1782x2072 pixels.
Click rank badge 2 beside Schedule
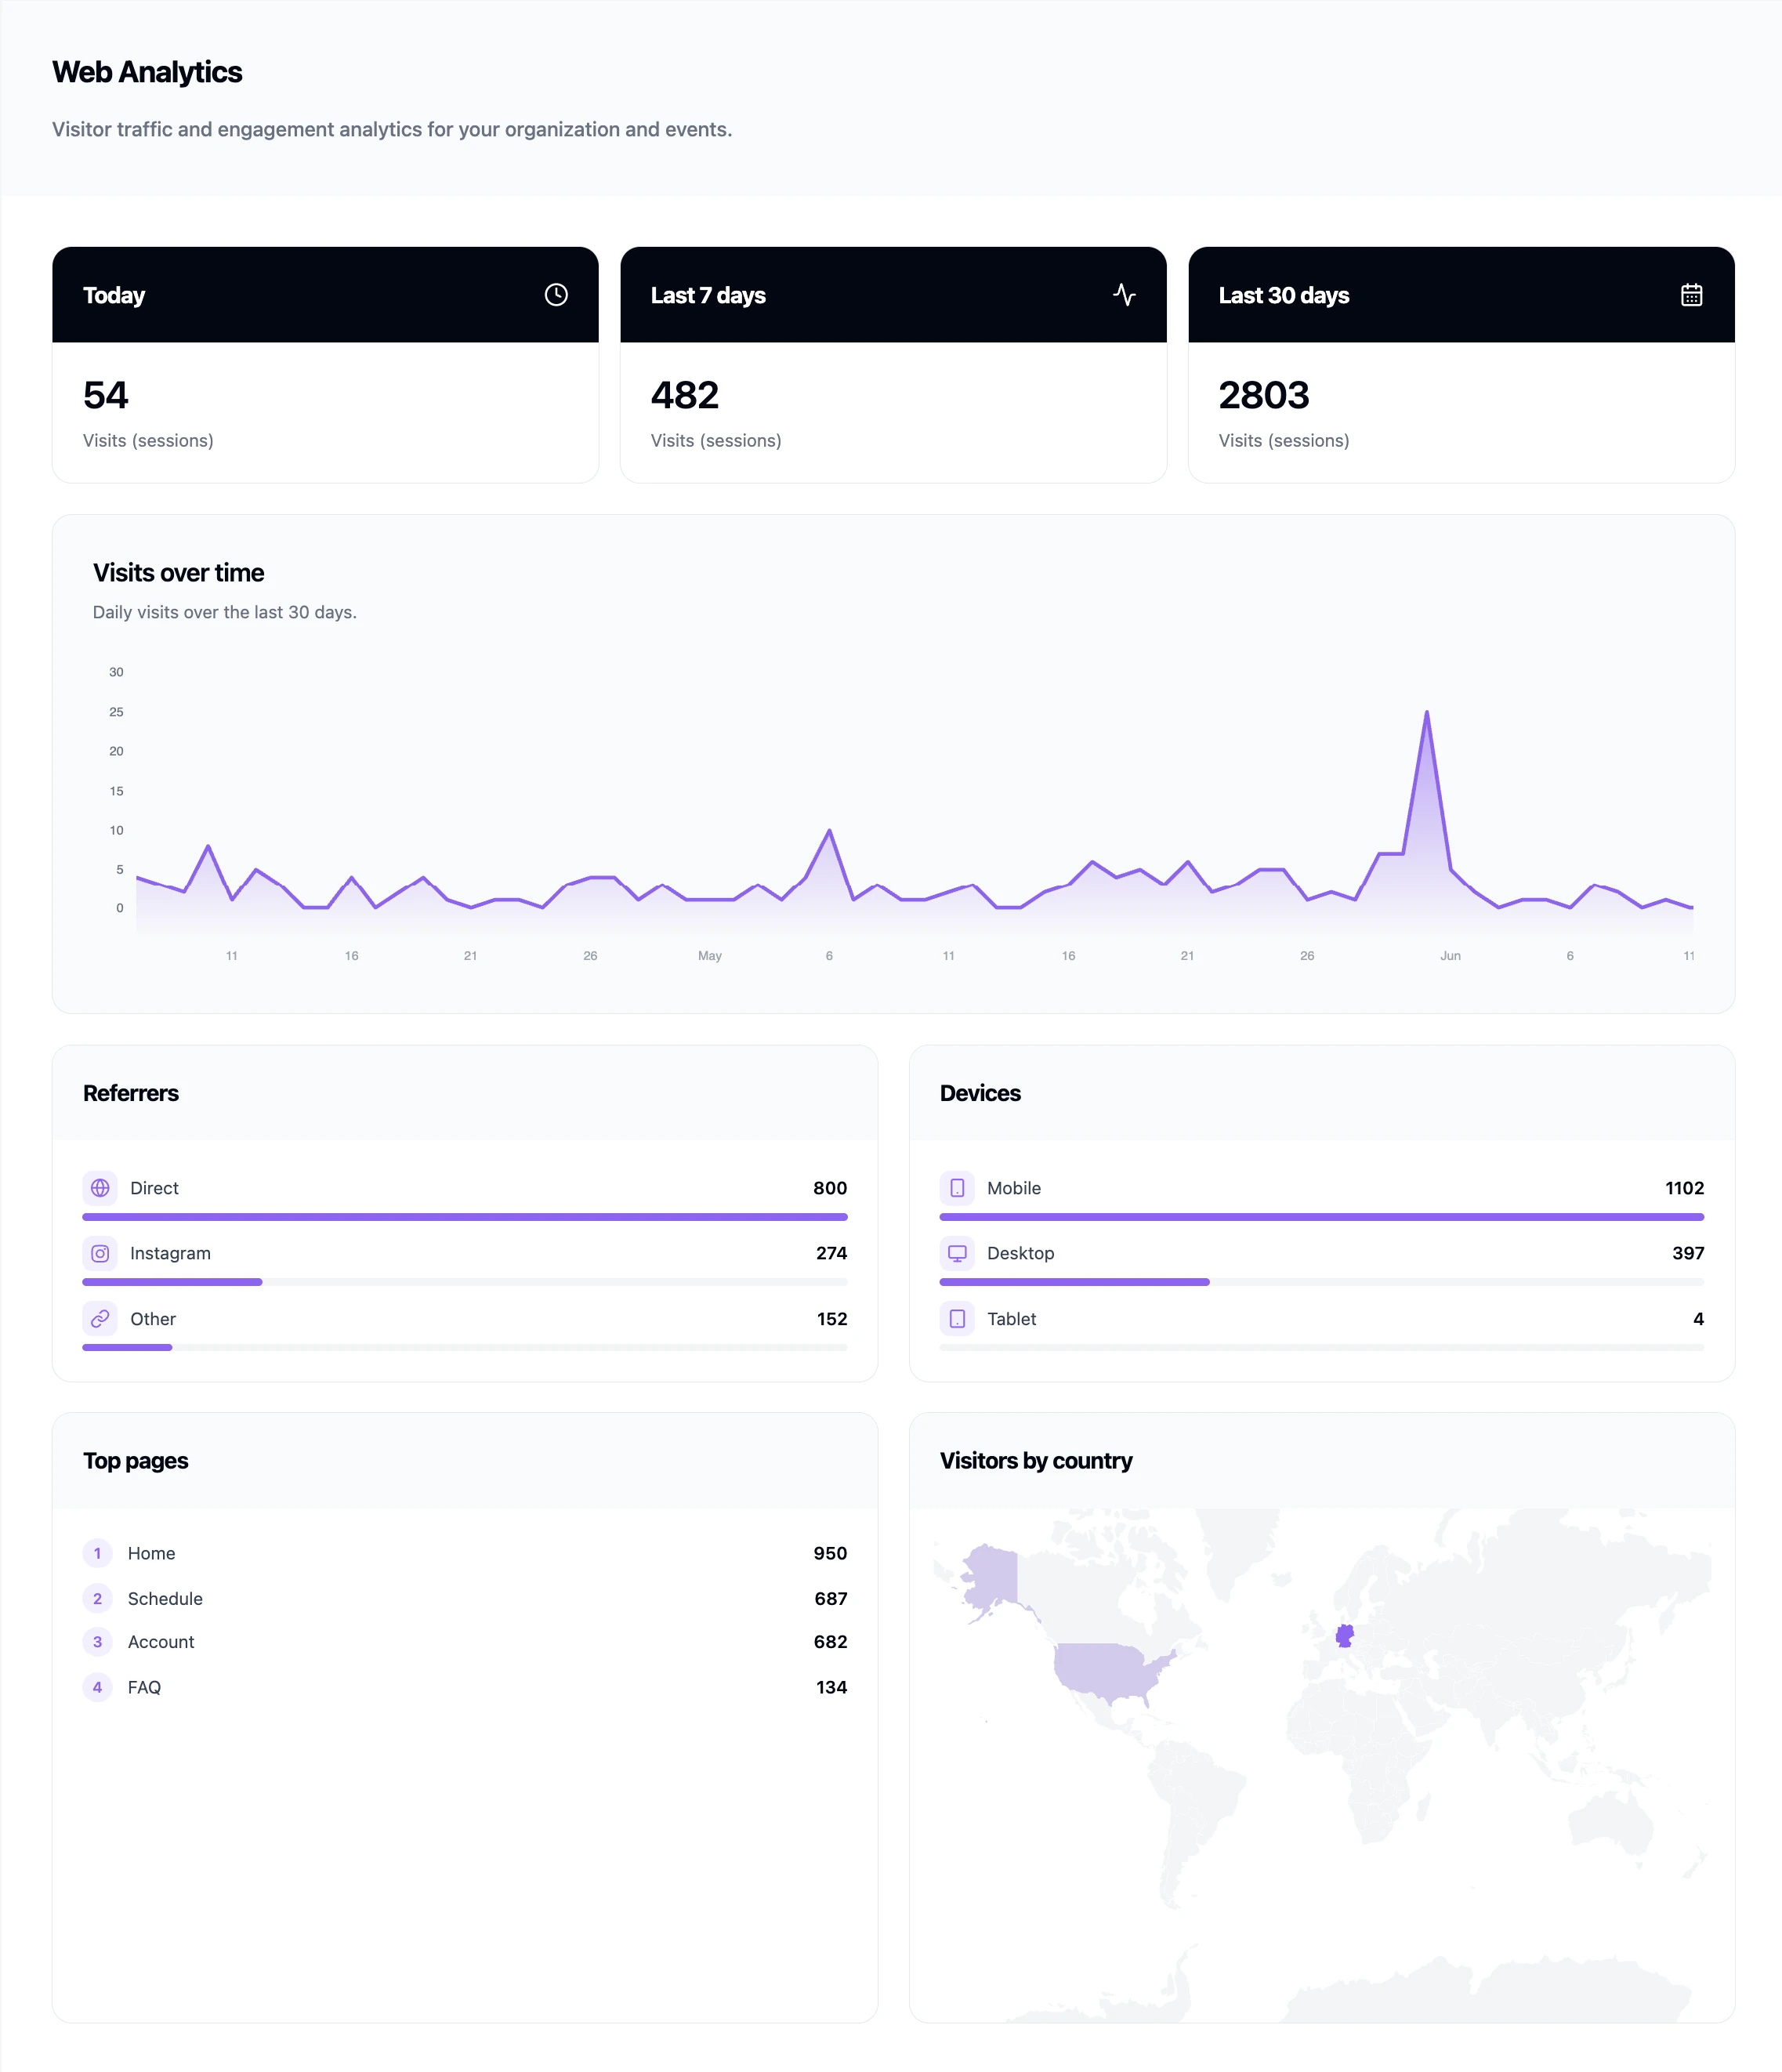click(97, 1598)
